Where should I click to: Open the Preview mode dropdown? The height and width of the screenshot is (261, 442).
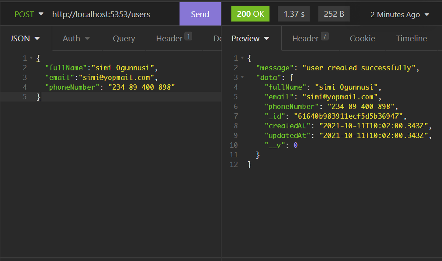250,38
